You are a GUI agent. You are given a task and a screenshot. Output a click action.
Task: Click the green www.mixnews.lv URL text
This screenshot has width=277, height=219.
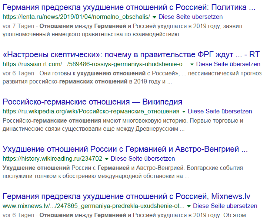93,206
